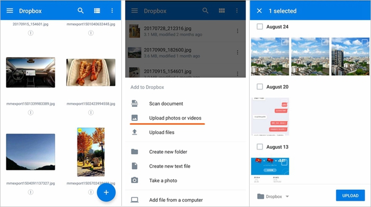The height and width of the screenshot is (207, 371).
Task: Open the info button under mmexport1504091137327.jpg
Action: [31, 192]
